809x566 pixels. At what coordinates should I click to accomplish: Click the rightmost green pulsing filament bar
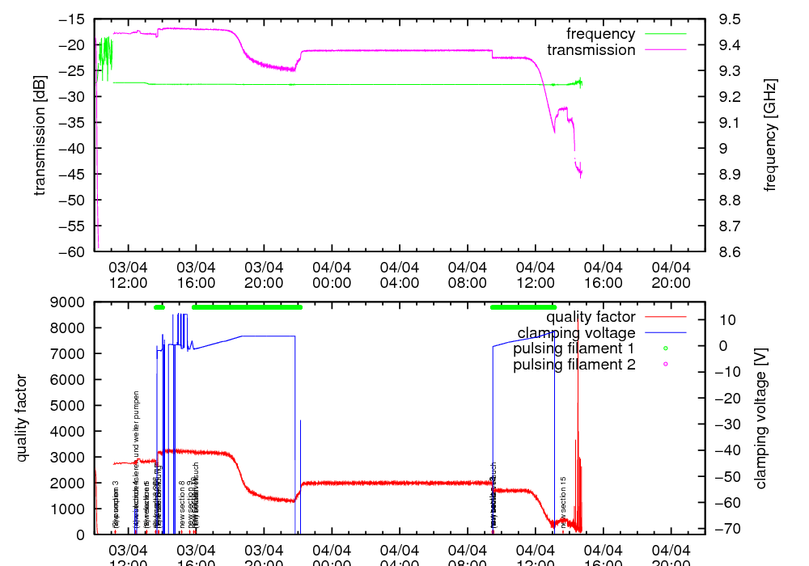click(523, 307)
